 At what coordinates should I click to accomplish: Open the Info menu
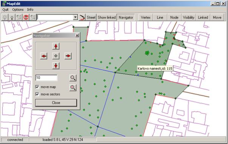tap(30, 9)
